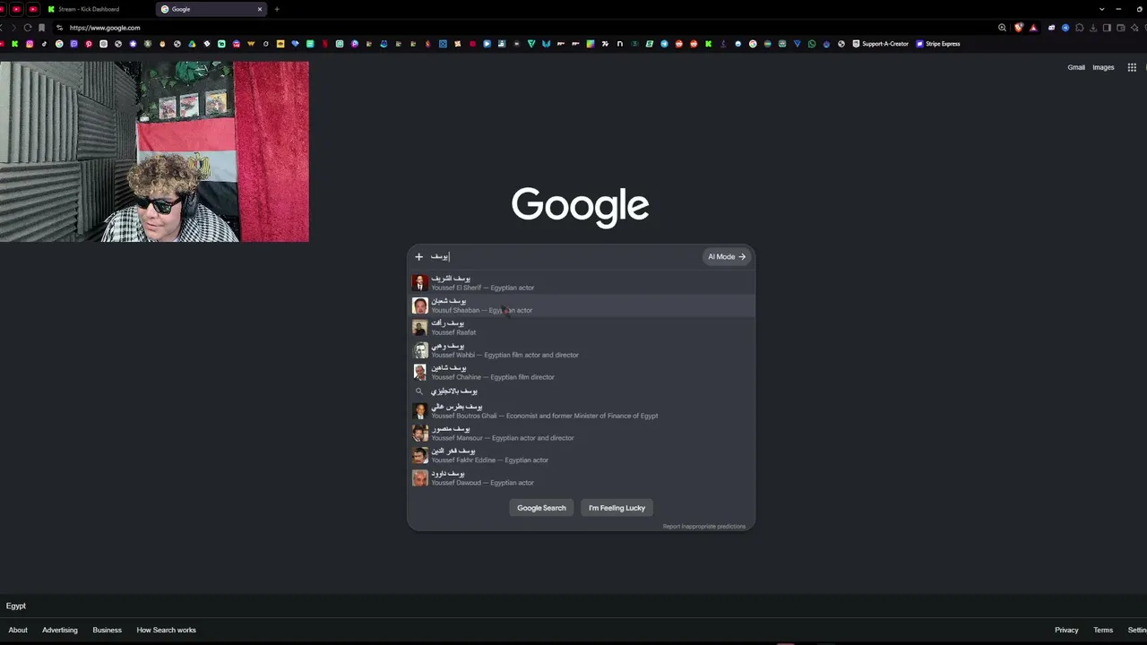This screenshot has width=1147, height=645.
Task: Open How Search works link
Action: pos(166,630)
